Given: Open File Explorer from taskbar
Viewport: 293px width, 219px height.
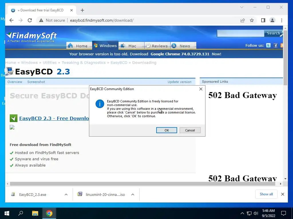Looking at the screenshot, I should 35,213.
